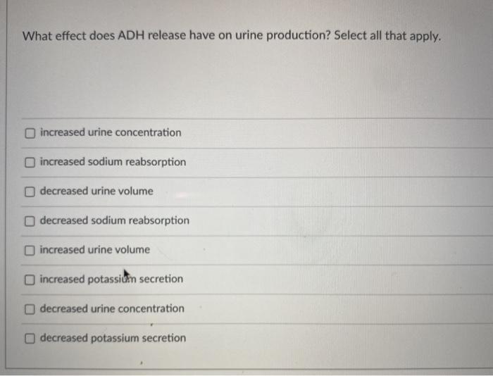
Task: Select the increased urine volume checkbox
Action: [x=30, y=251]
